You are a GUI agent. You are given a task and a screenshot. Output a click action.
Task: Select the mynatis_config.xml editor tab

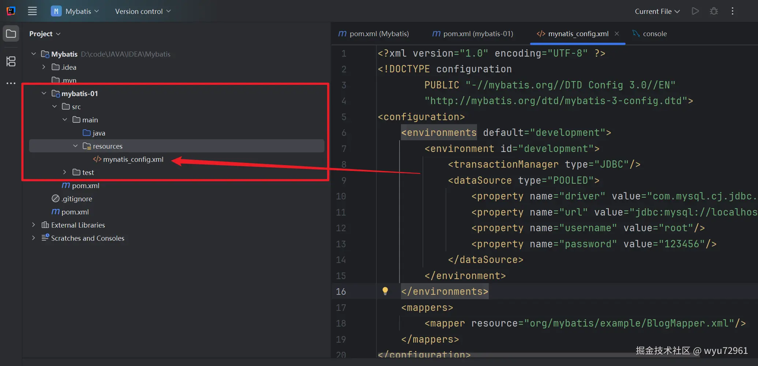578,34
